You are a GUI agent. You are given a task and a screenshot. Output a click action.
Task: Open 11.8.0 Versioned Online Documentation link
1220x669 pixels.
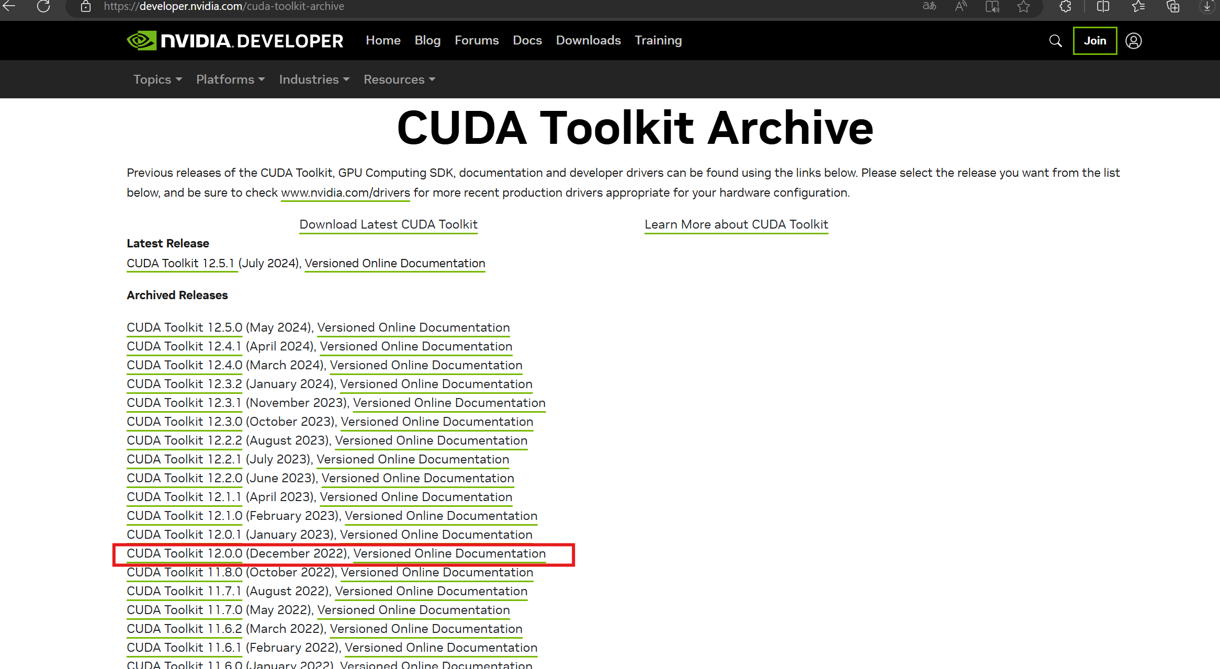pyautogui.click(x=437, y=572)
